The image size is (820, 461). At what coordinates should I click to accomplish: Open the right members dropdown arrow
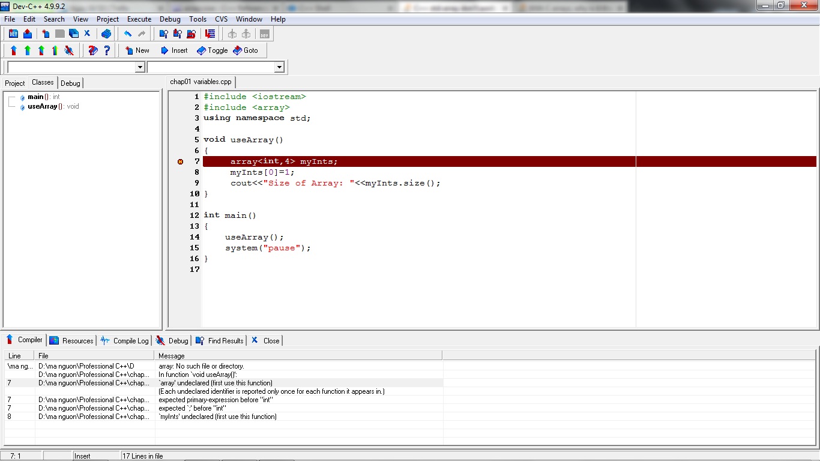[x=279, y=67]
